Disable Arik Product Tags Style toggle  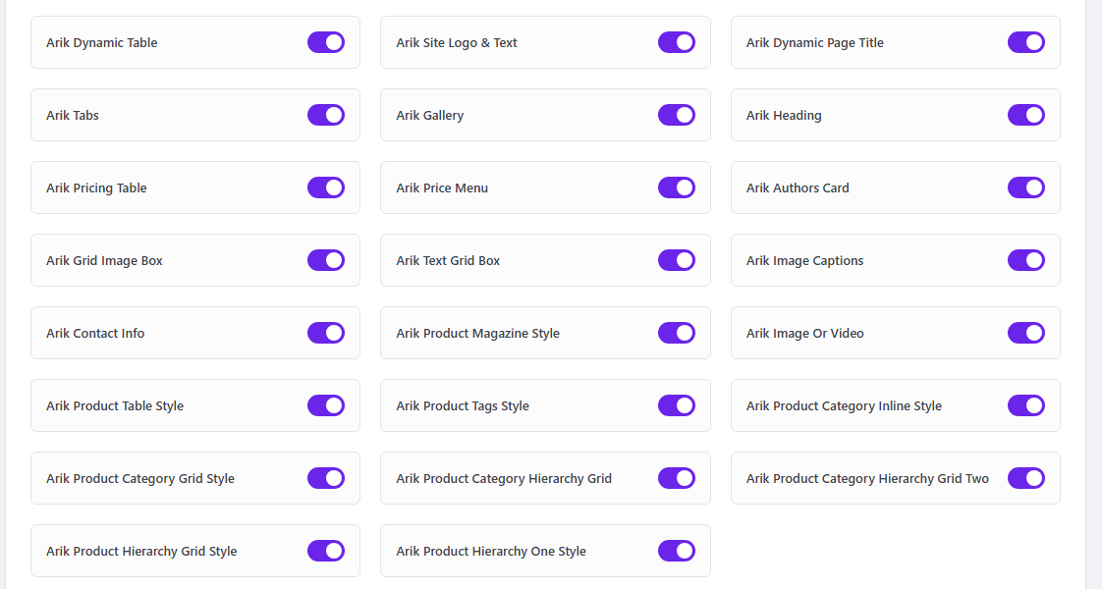coord(676,405)
